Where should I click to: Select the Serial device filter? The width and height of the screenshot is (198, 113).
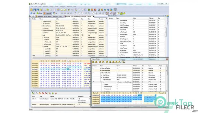point(39,13)
